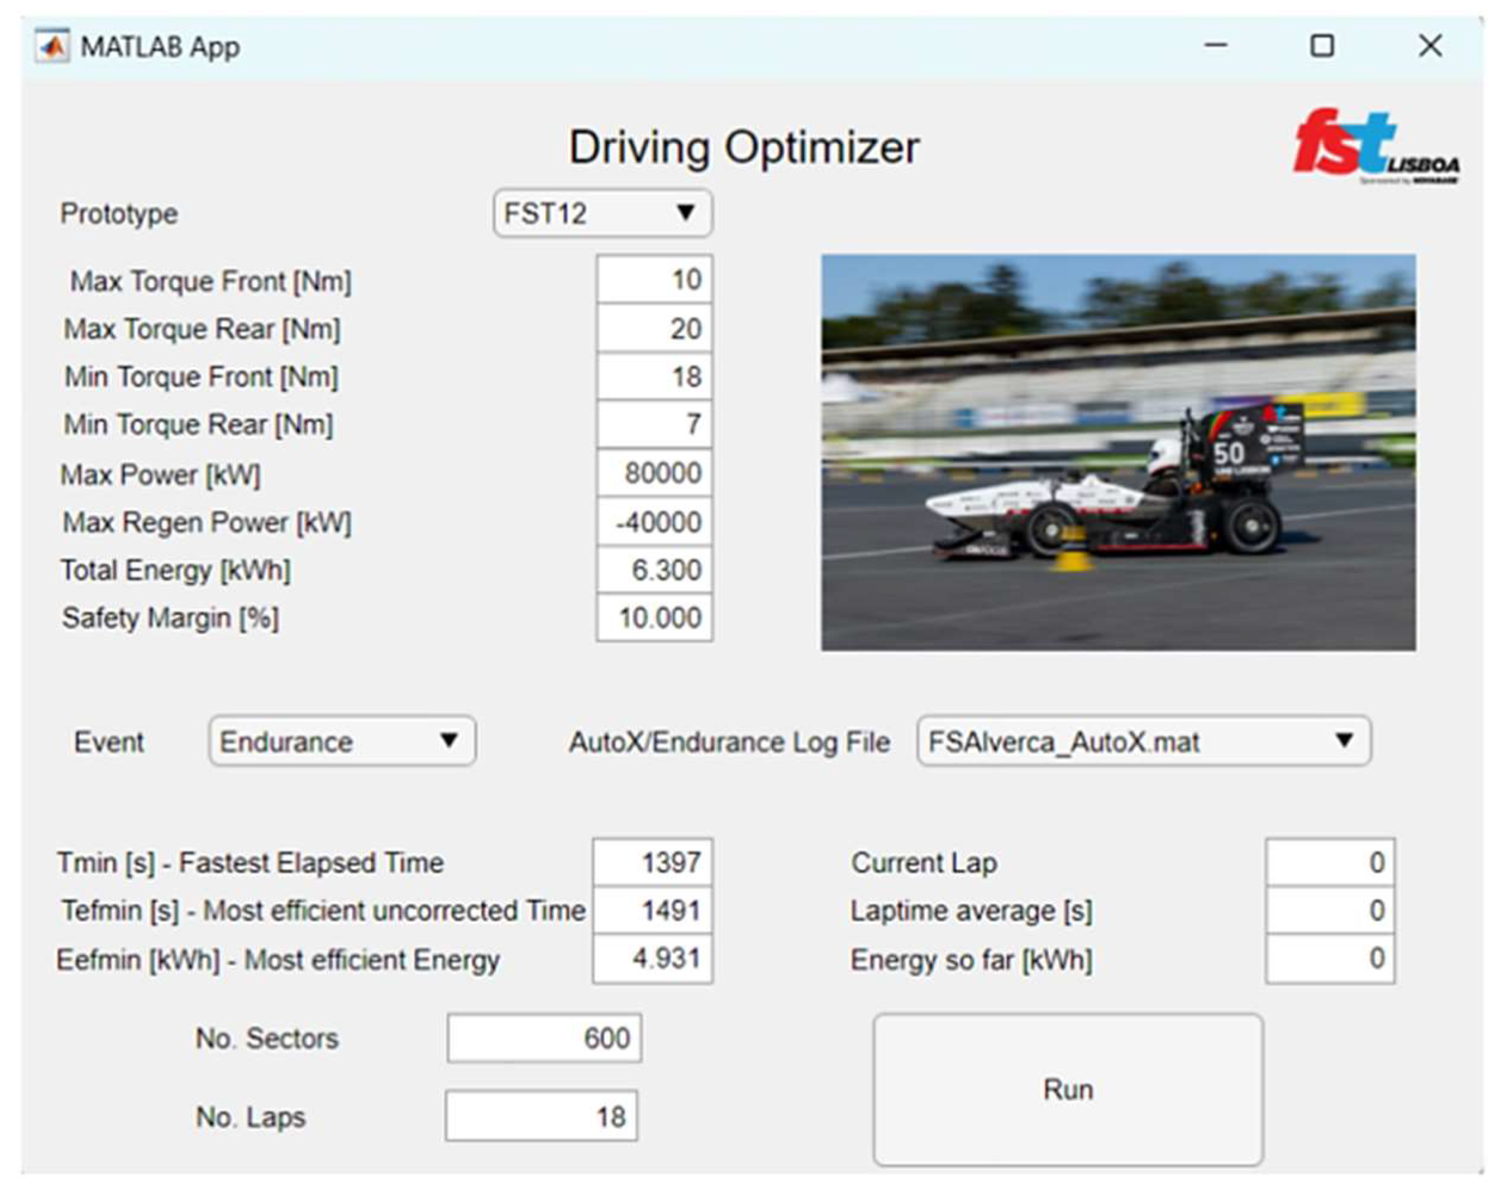Viewport: 1505px width, 1192px height.
Task: Minimize the MATLAB App window
Action: 1215,46
